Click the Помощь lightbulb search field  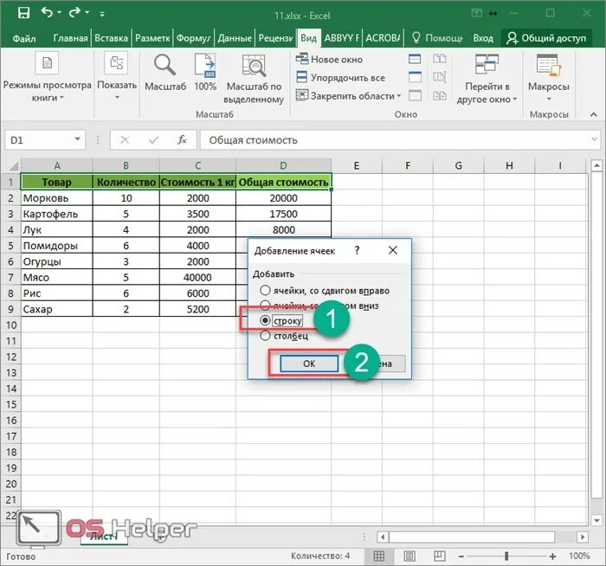pos(437,38)
